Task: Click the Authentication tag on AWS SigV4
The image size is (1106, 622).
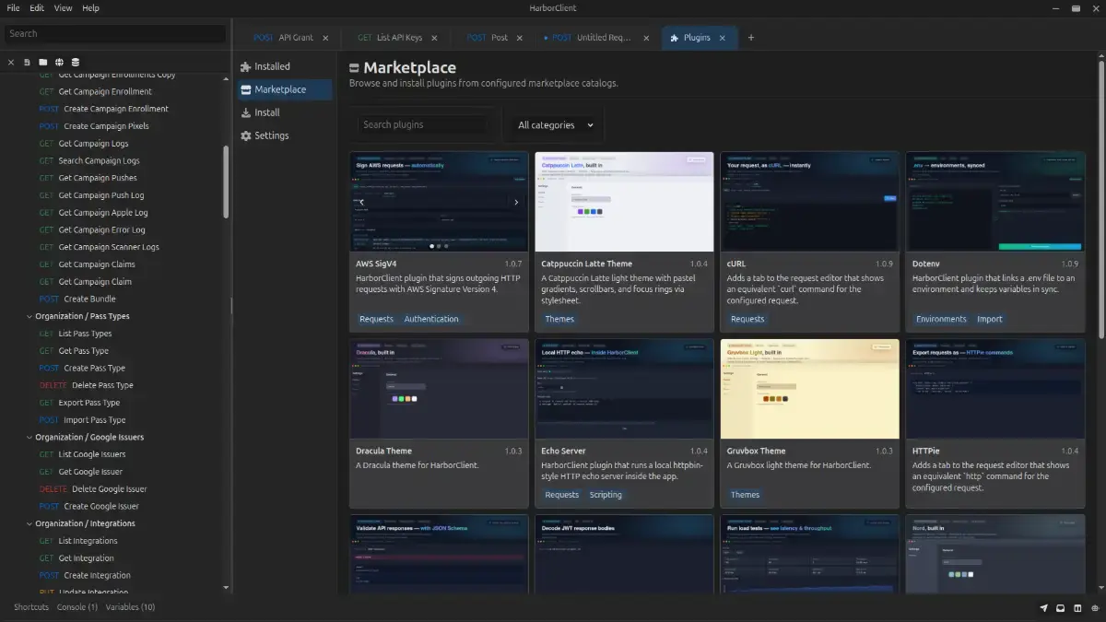Action: (x=431, y=319)
